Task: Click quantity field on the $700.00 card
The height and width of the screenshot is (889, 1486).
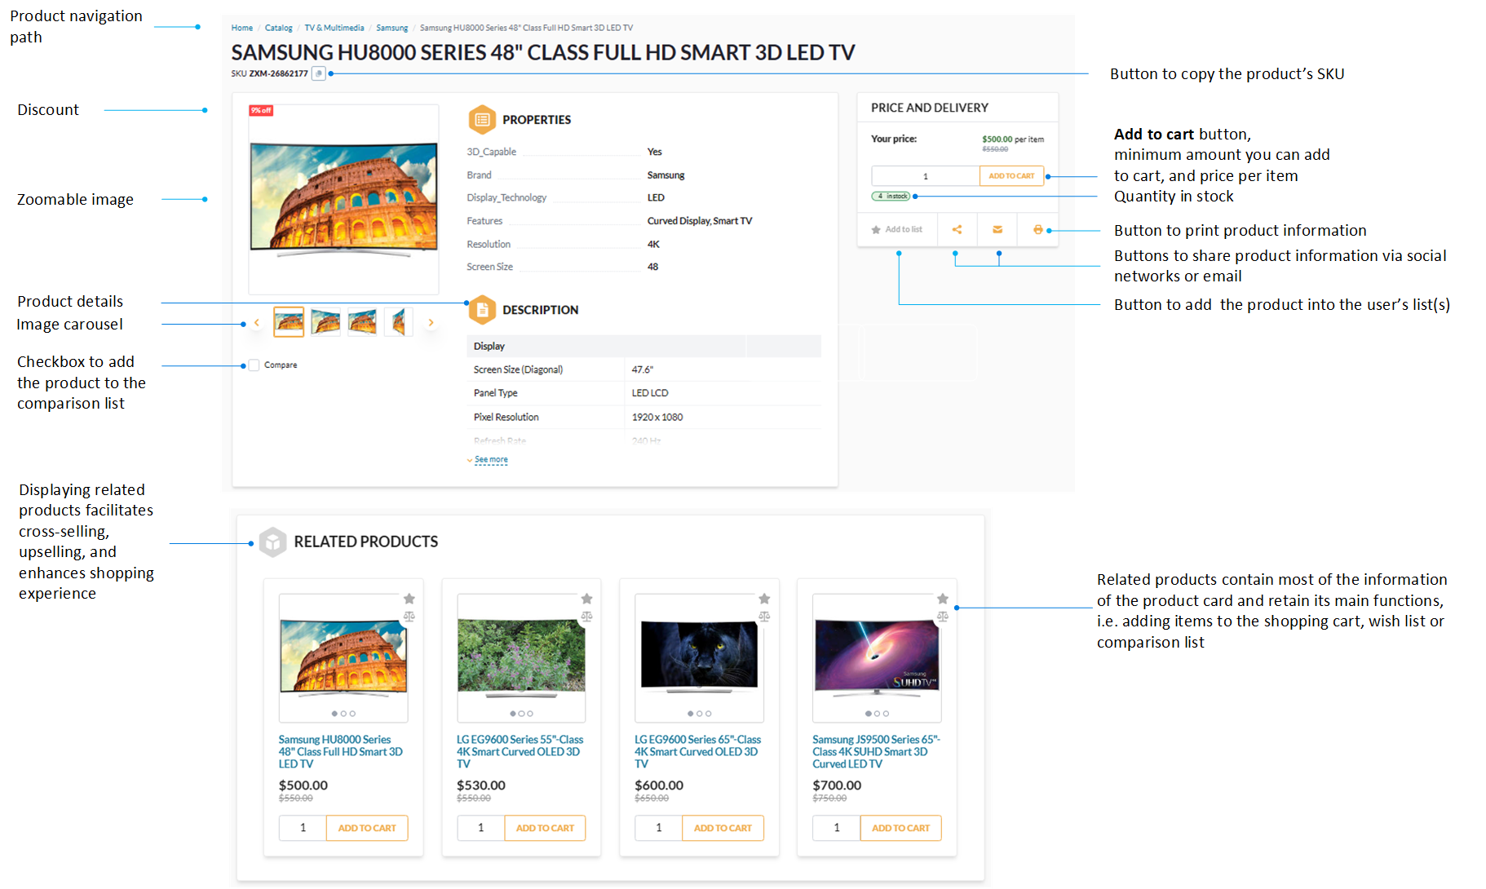Action: click(836, 828)
